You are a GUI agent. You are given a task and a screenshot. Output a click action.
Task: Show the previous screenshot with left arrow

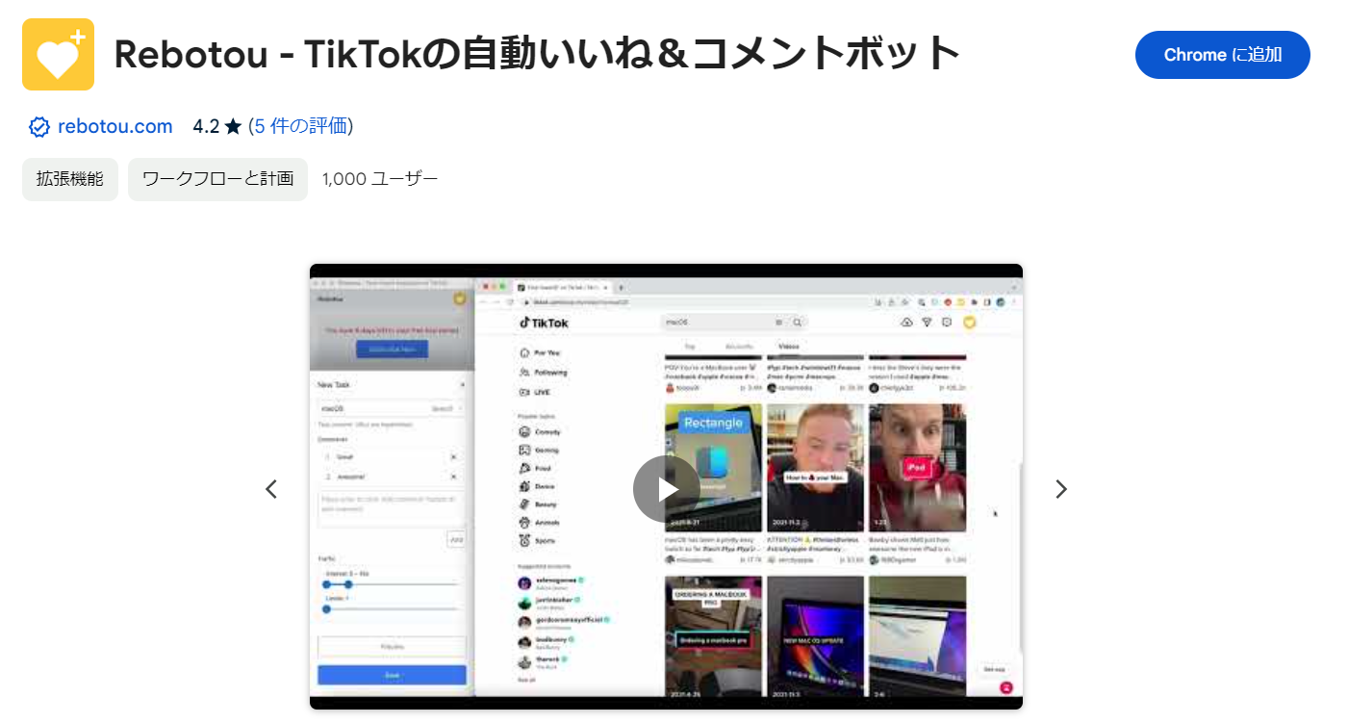[271, 489]
